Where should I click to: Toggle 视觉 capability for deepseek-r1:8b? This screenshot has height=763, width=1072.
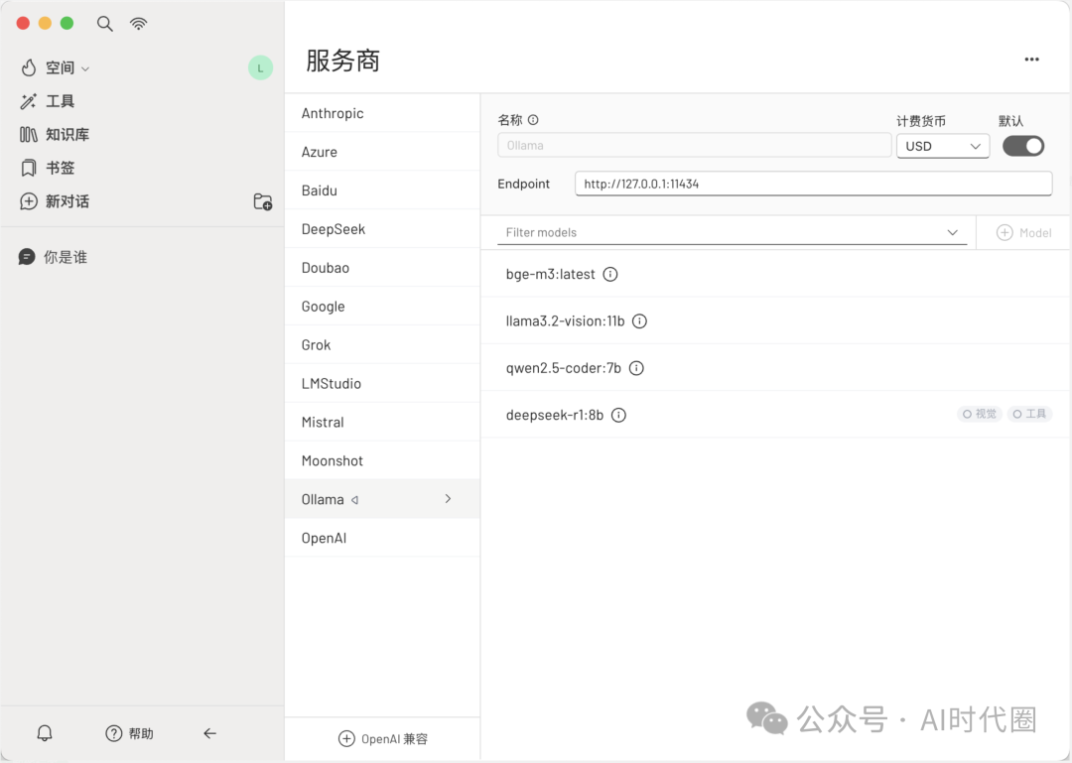979,414
